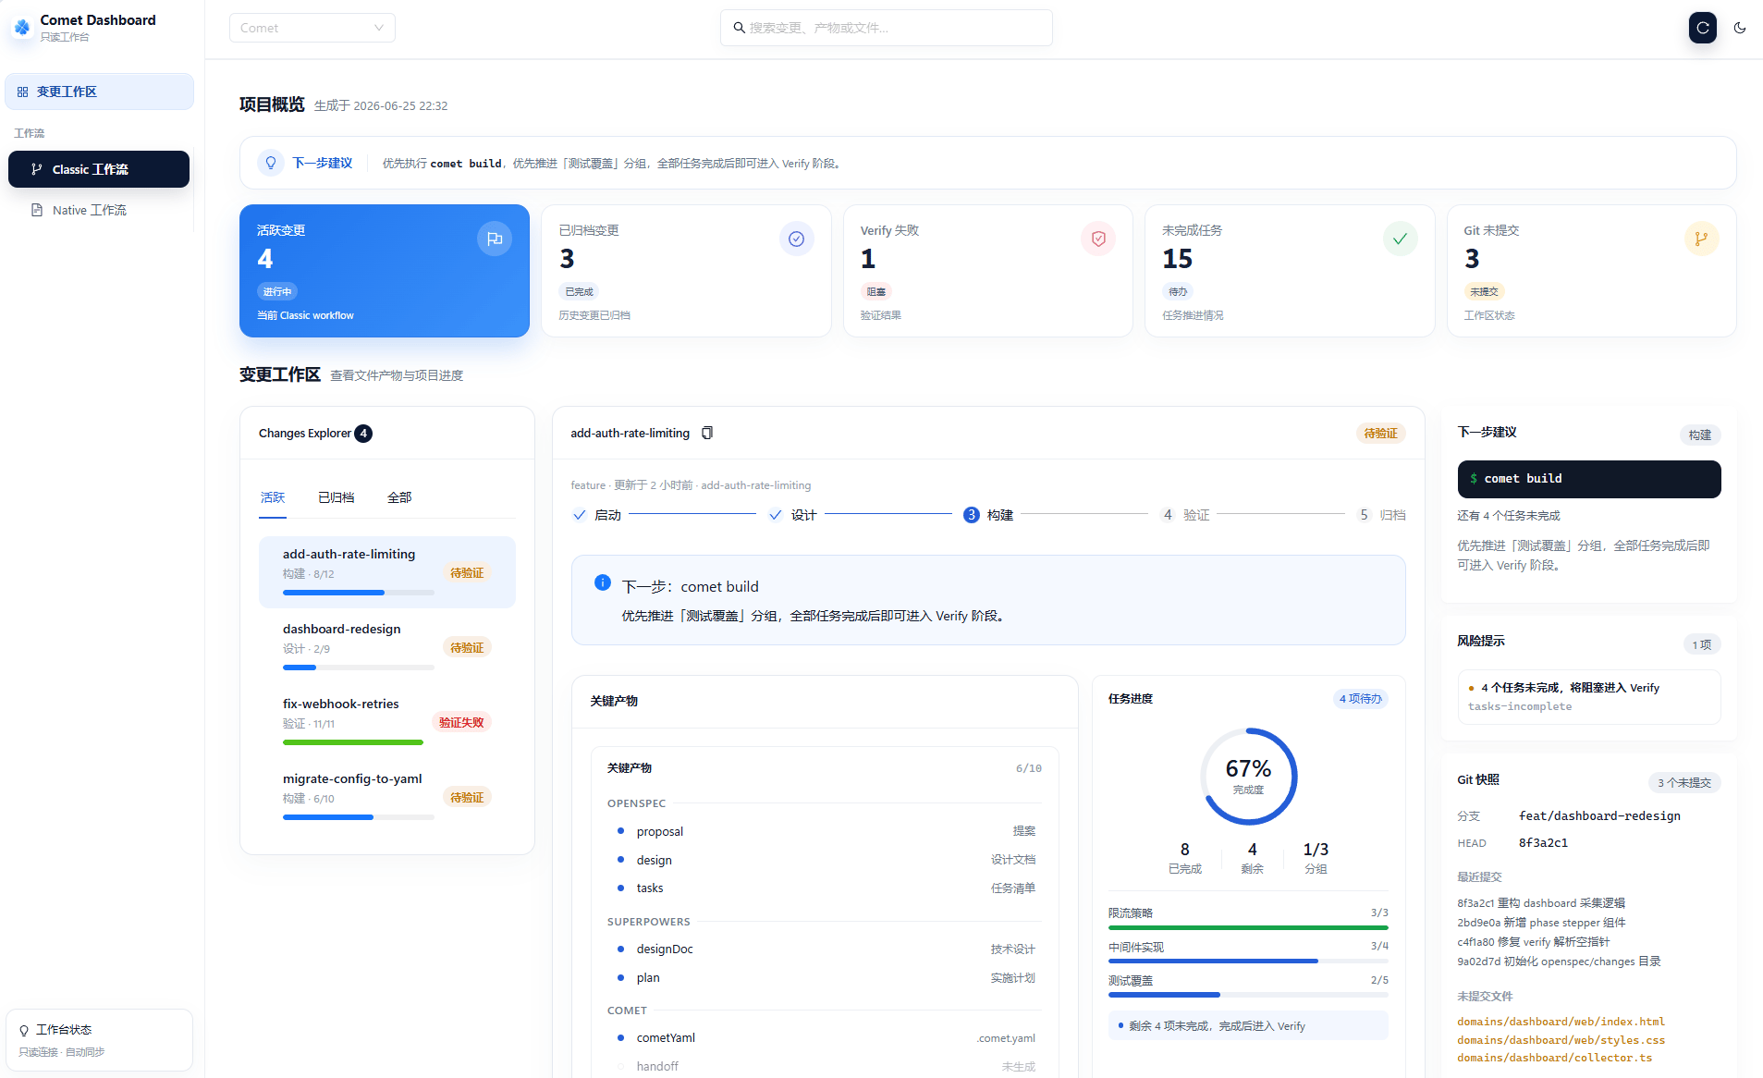Toggle dark mode with the moon icon
Screen dimensions: 1763x1078
pos(1740,28)
